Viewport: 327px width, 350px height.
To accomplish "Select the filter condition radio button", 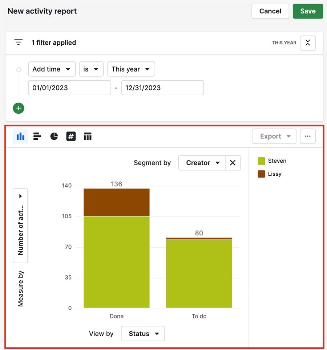I will [19, 69].
